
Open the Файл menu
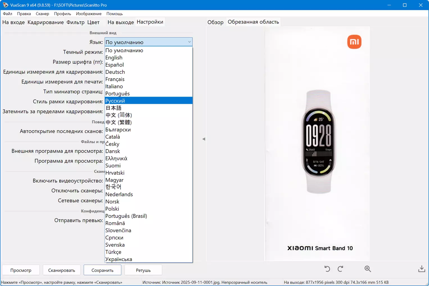(x=8, y=14)
